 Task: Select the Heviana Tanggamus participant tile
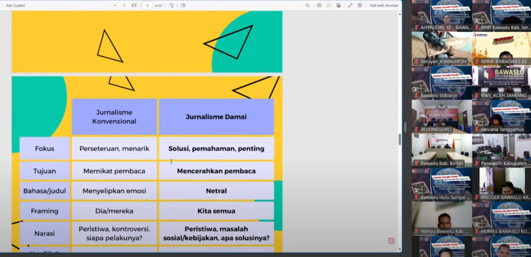501,116
